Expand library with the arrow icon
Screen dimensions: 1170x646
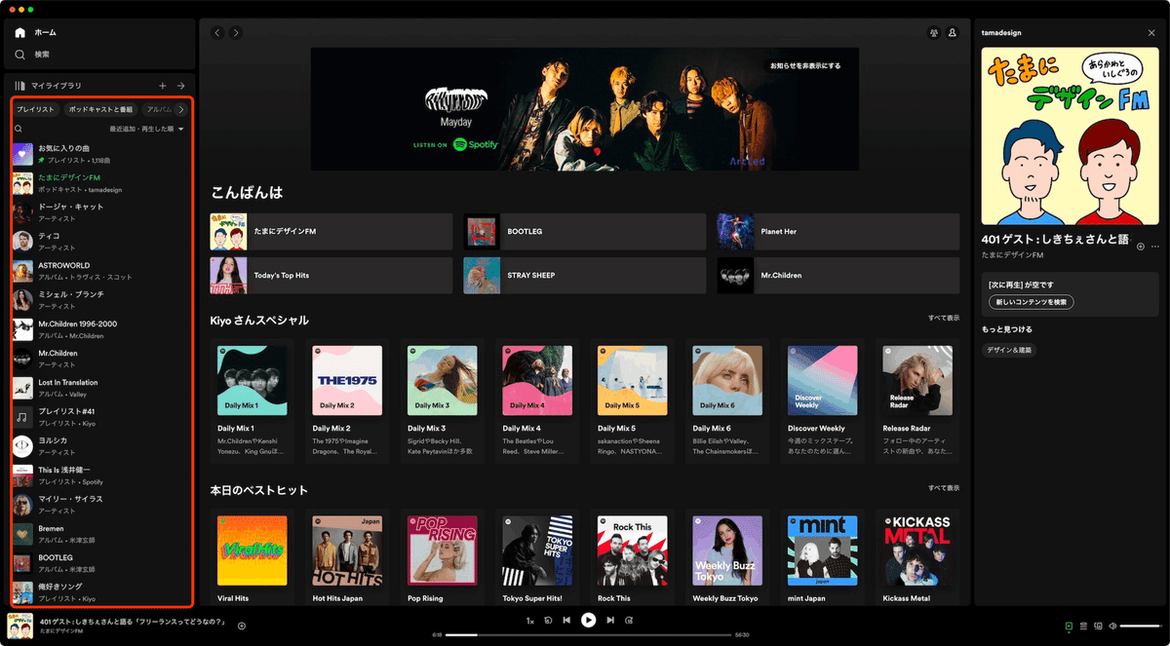[x=180, y=86]
